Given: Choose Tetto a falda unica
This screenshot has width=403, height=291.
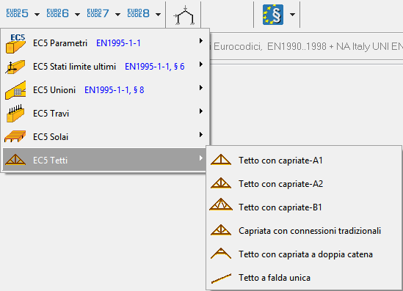Looking at the screenshot, I should [x=304, y=278].
